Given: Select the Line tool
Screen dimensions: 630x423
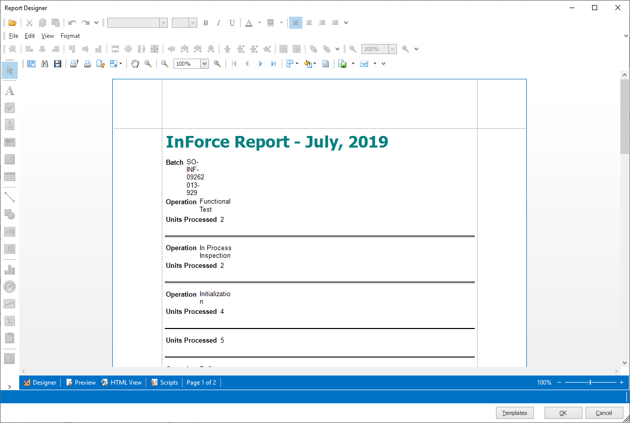Looking at the screenshot, I should (x=9, y=197).
